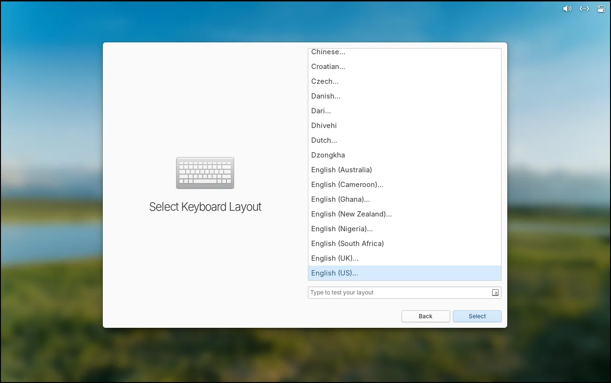Select the Dhivehi keyboard layout
The height and width of the screenshot is (383, 611).
(x=324, y=126)
